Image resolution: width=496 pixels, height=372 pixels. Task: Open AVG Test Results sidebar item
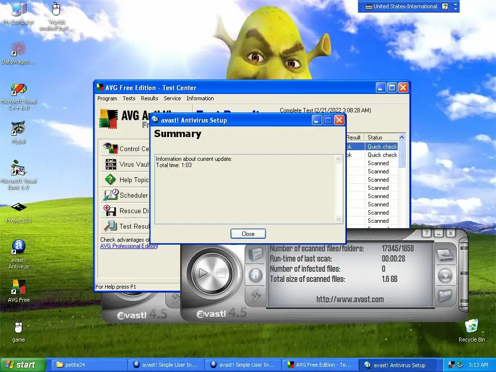click(126, 226)
